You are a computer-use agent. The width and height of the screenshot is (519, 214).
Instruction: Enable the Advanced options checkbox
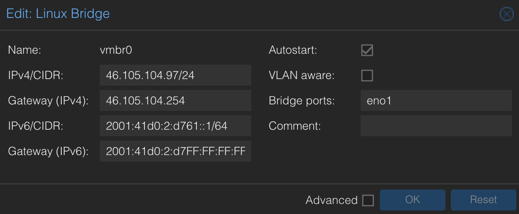[x=368, y=200]
